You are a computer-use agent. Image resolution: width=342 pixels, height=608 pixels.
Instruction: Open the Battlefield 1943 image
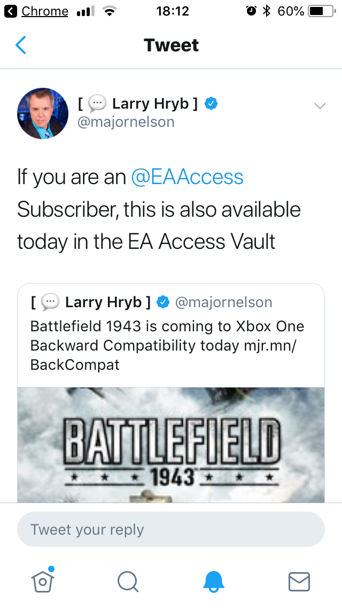click(x=171, y=444)
